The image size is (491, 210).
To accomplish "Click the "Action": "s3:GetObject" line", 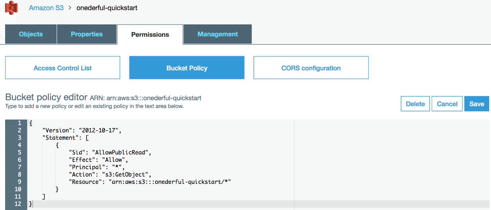I will 110,175.
